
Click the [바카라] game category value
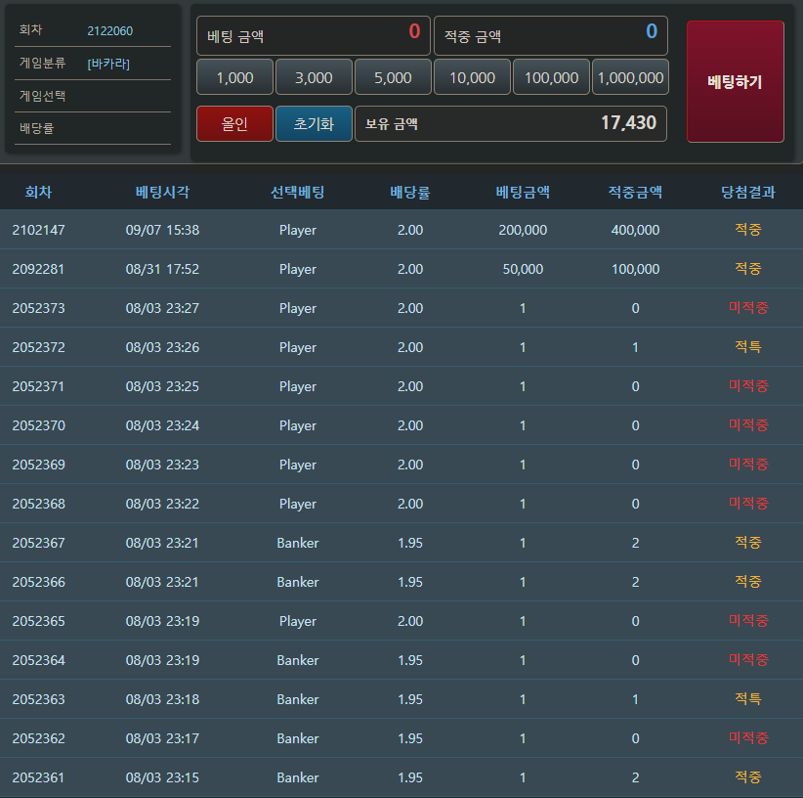coord(108,64)
